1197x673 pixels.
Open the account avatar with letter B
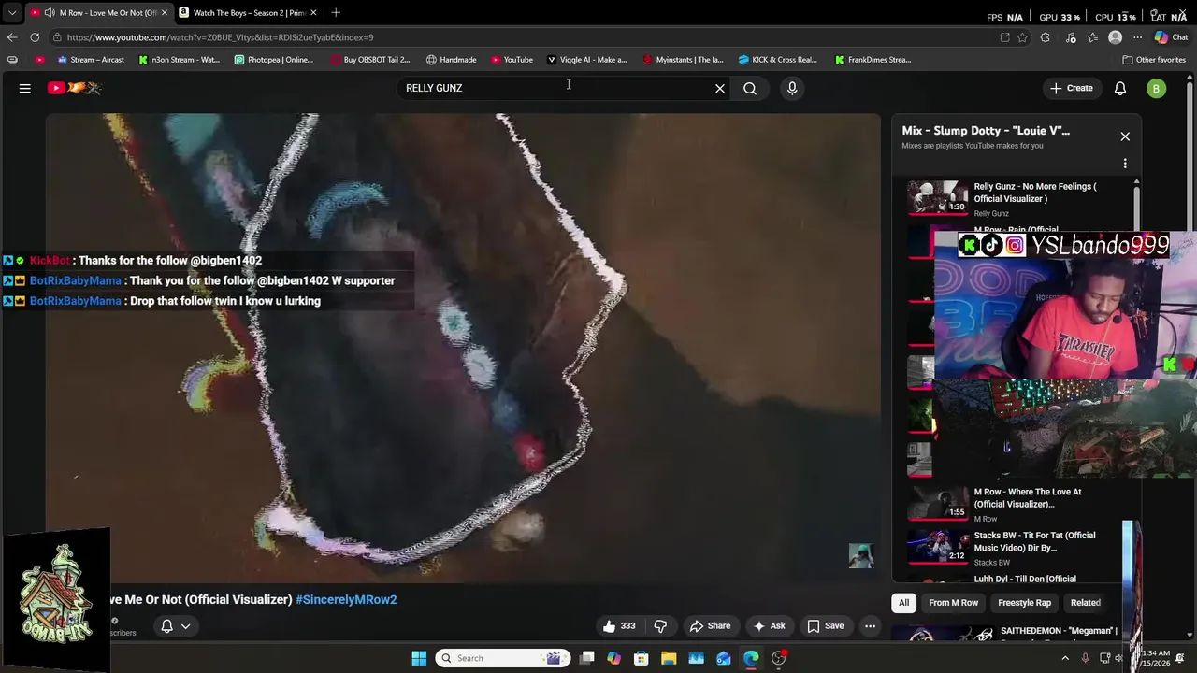1157,88
